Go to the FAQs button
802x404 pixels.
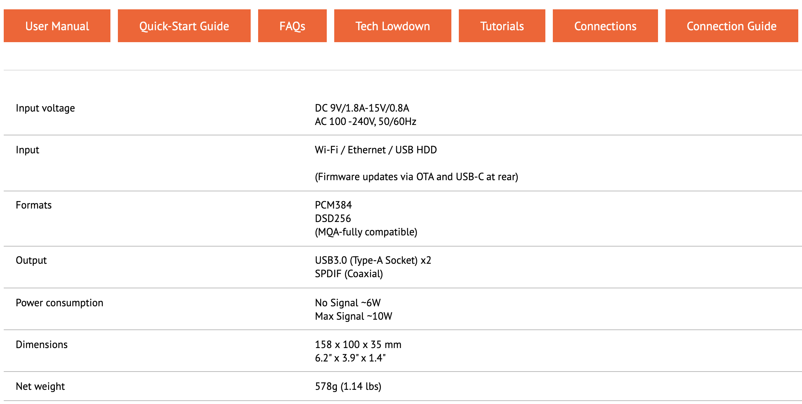(x=292, y=26)
